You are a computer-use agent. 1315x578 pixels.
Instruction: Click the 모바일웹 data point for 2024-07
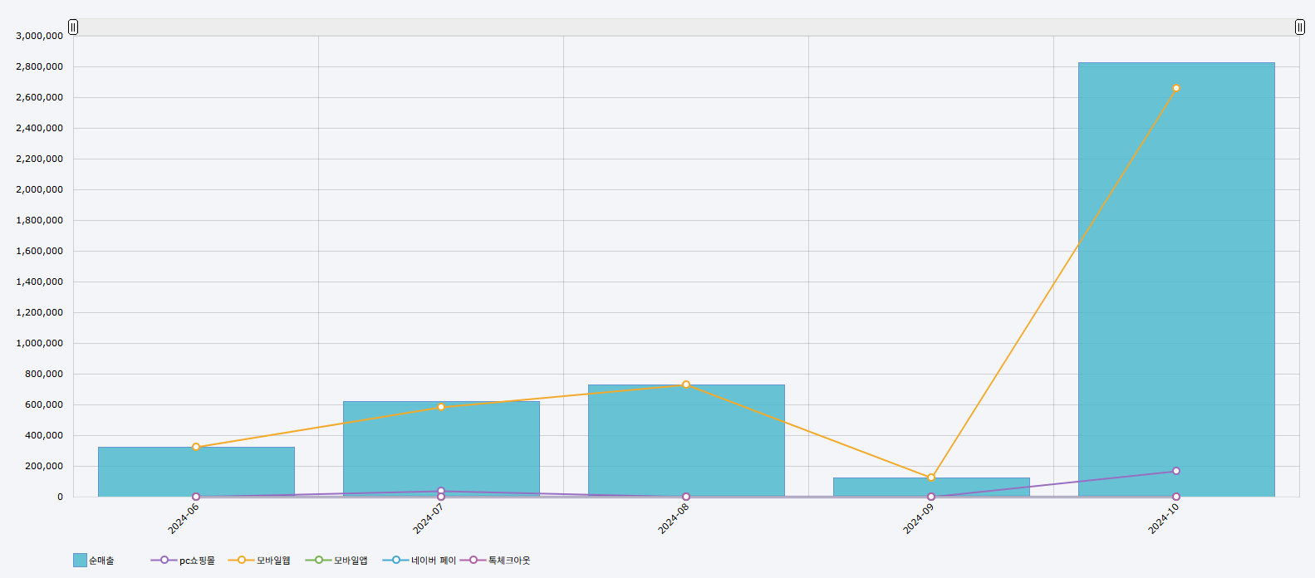441,407
